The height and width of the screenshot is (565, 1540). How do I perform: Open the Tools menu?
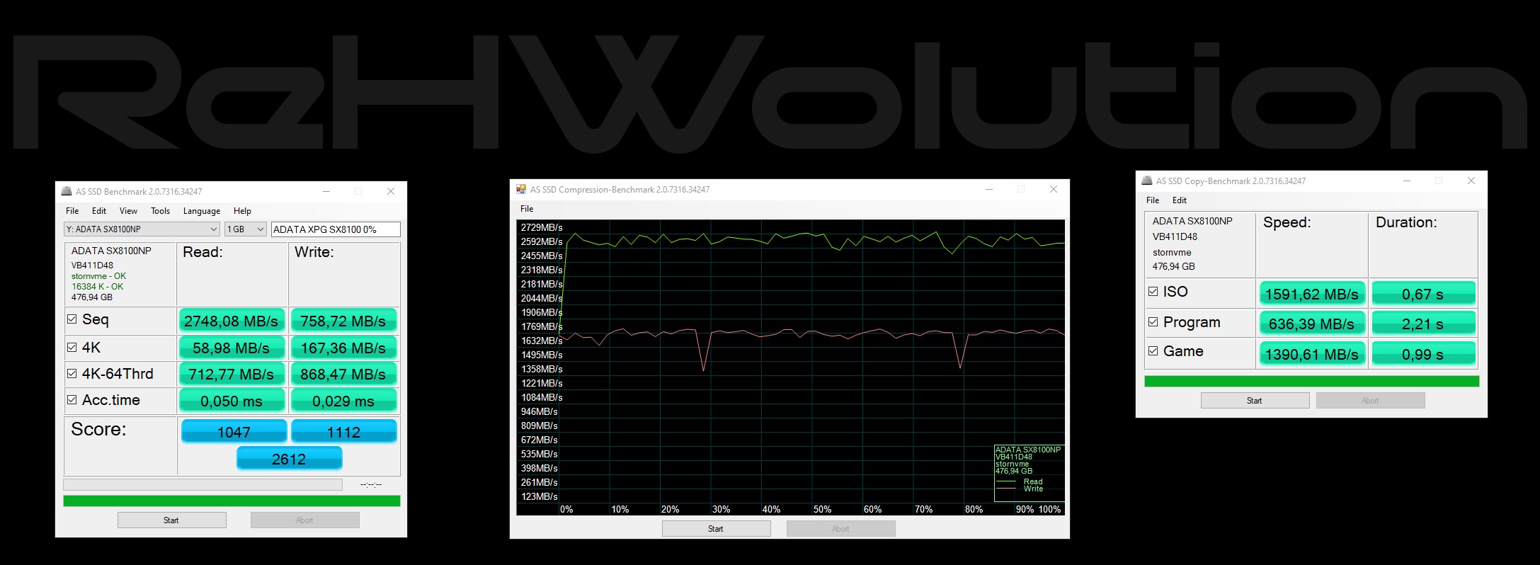(160, 211)
